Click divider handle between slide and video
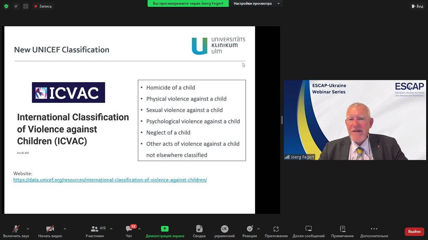 tap(282, 120)
